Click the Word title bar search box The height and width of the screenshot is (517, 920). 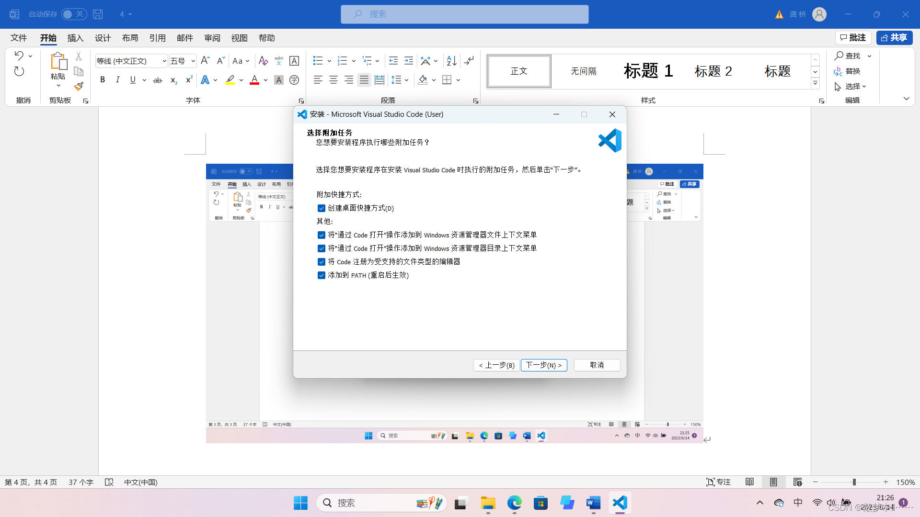tap(464, 14)
